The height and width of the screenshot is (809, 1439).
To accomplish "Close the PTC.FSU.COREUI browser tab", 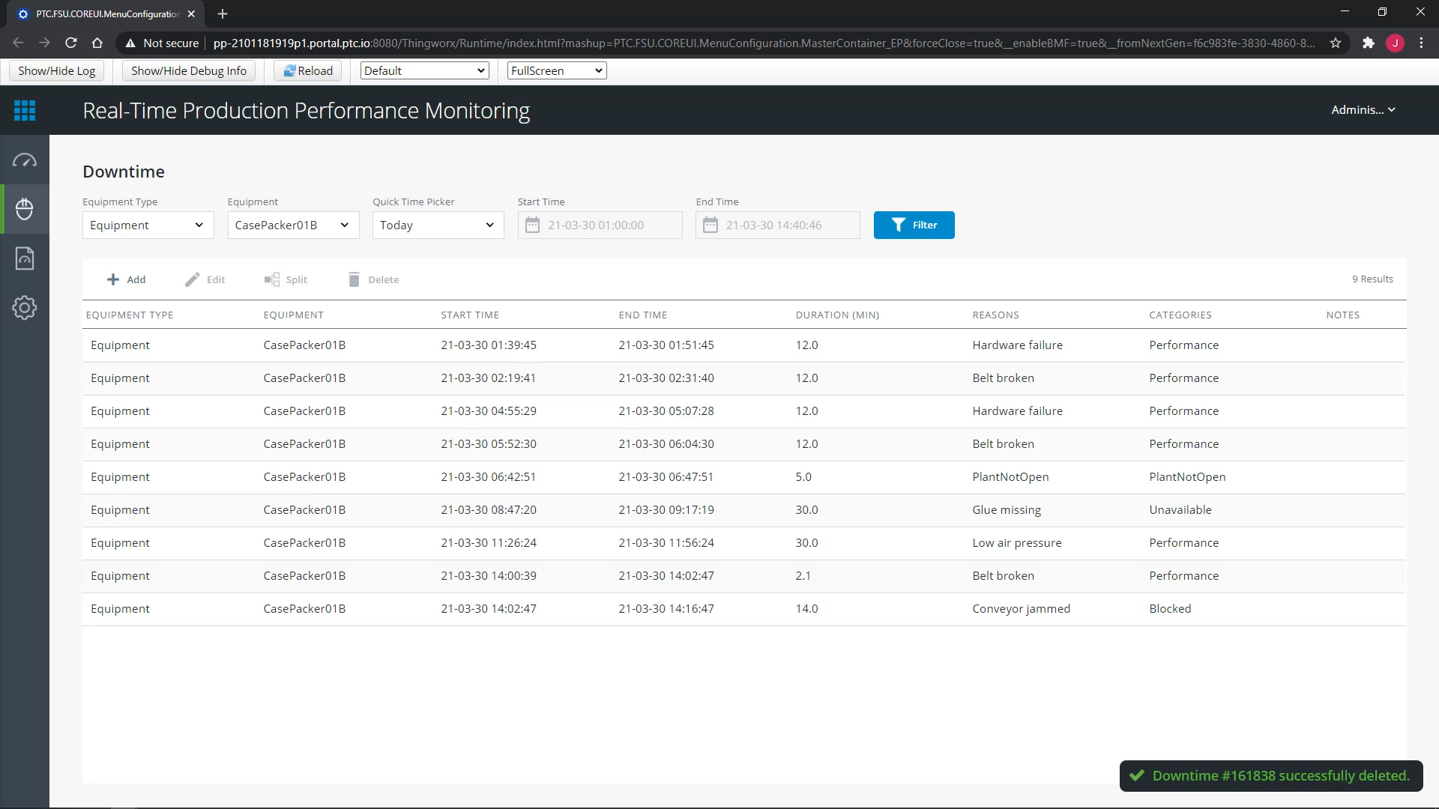I will coord(191,13).
